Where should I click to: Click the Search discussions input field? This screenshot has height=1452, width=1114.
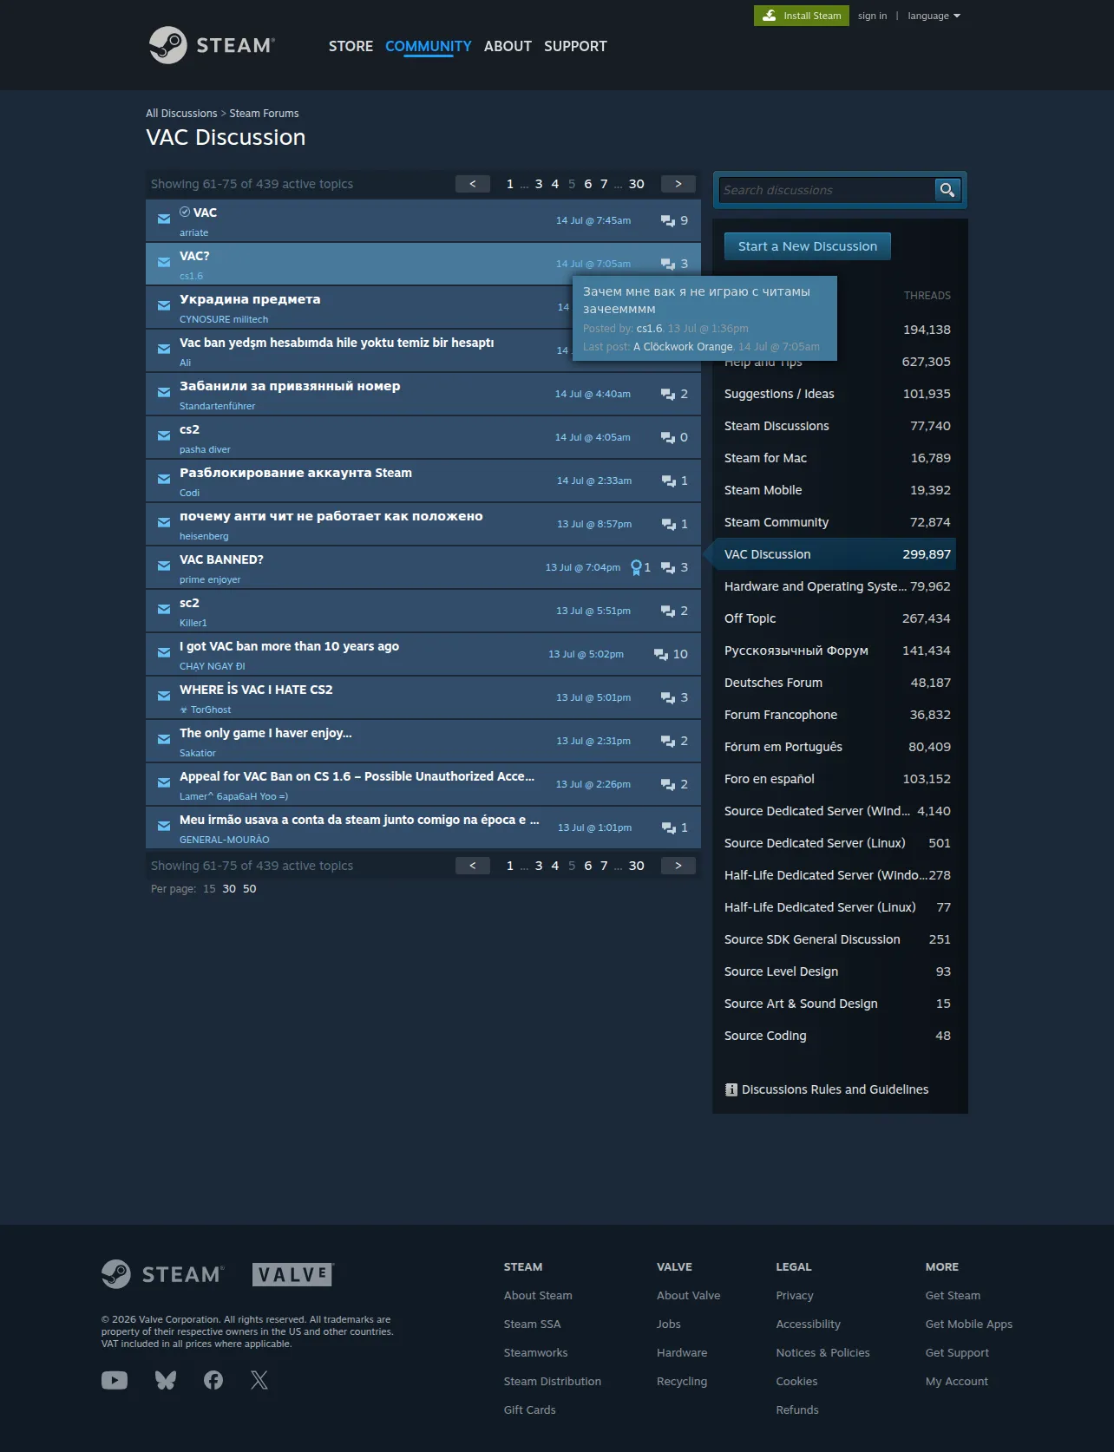pos(826,190)
